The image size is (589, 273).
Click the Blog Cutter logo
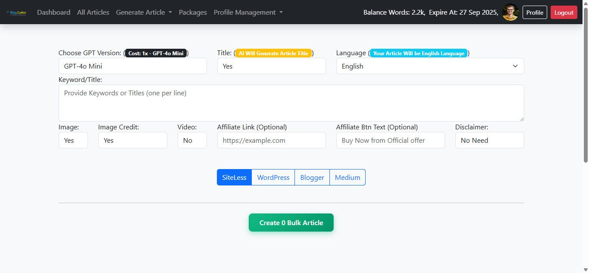(x=16, y=13)
